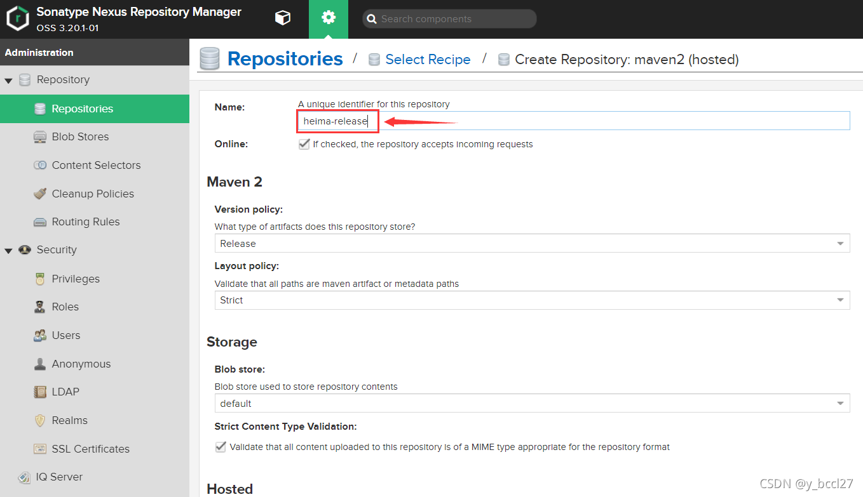Click the large Repositories header database icon
This screenshot has height=497, width=863.
click(210, 58)
